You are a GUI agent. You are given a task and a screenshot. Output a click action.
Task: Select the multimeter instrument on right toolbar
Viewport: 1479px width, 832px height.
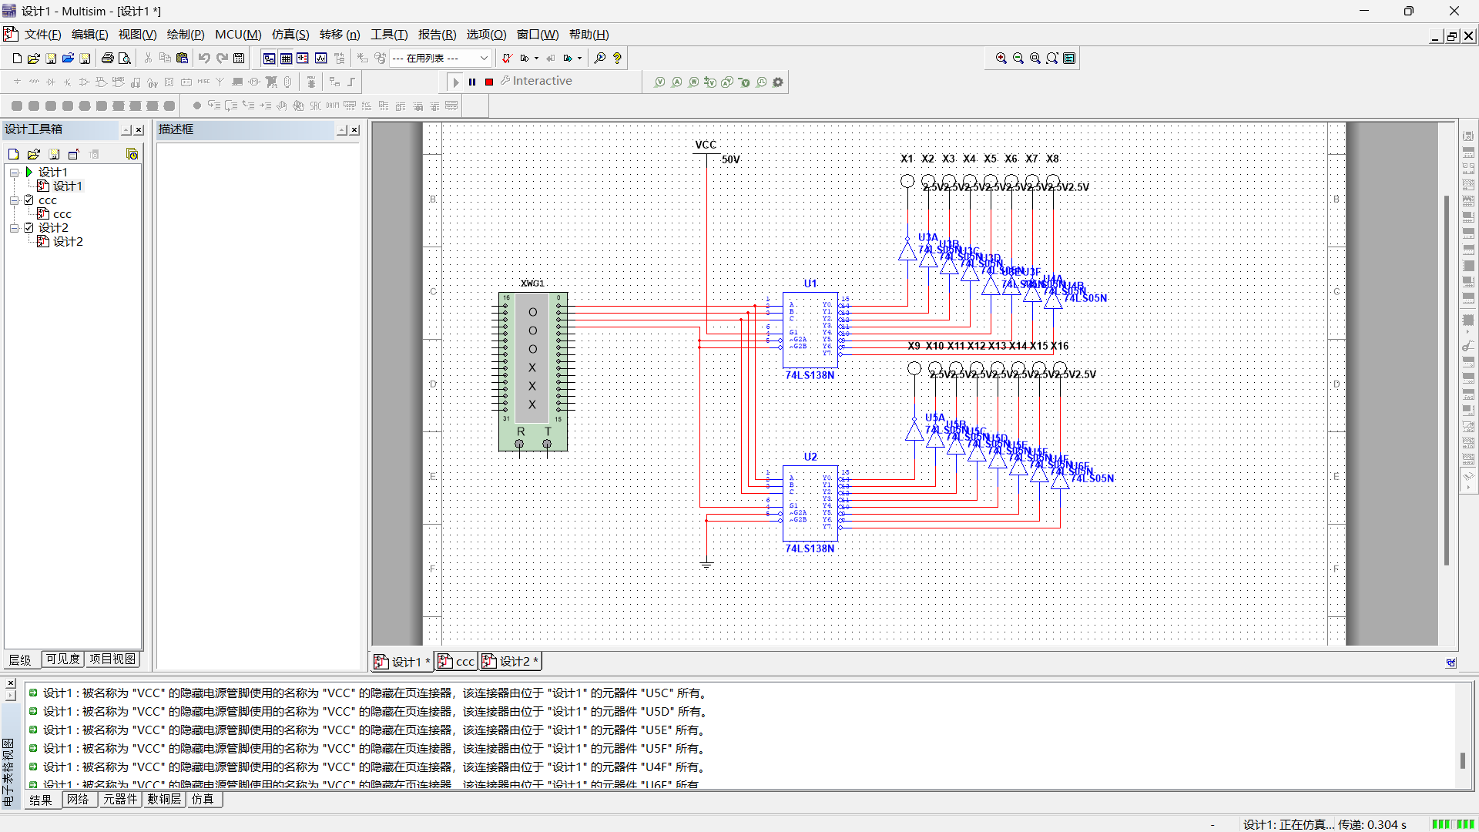click(1468, 136)
